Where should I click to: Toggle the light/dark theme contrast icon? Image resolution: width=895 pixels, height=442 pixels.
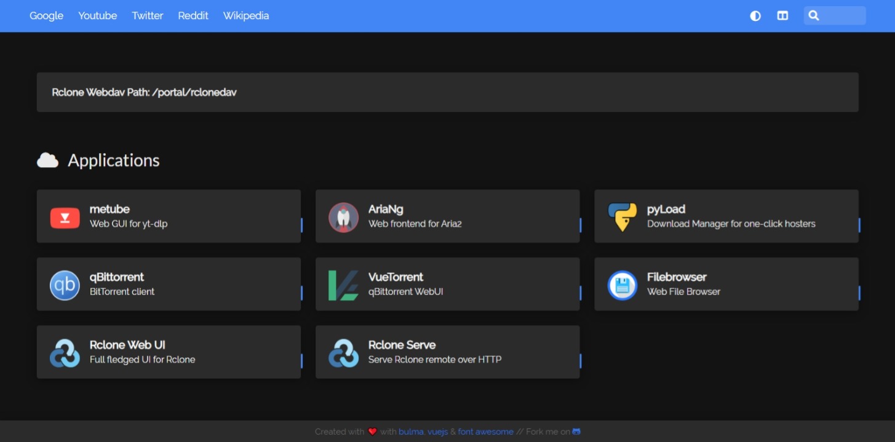[x=755, y=16]
